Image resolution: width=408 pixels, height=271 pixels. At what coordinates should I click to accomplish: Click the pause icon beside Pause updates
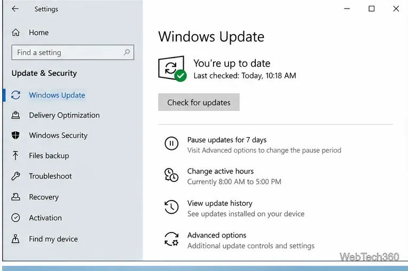[171, 144]
